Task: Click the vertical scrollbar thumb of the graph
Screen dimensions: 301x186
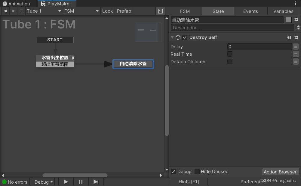Action: pyautogui.click(x=167, y=101)
